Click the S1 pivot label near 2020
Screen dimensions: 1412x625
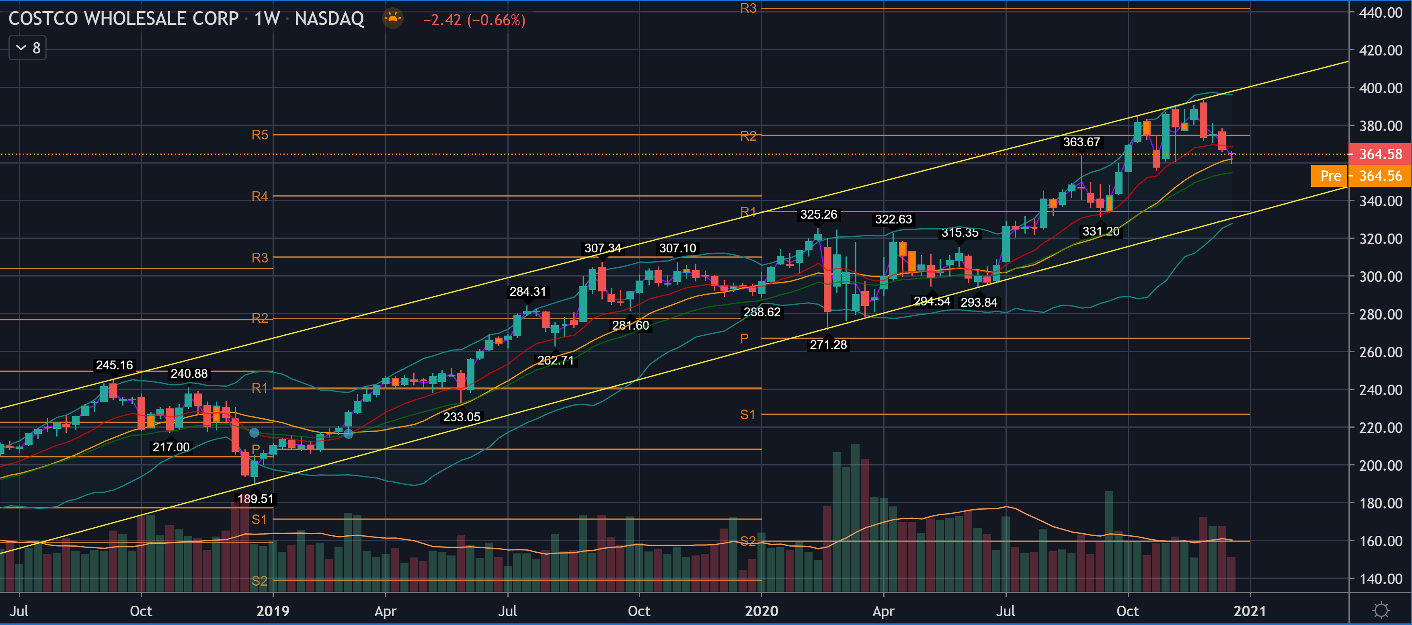[747, 415]
